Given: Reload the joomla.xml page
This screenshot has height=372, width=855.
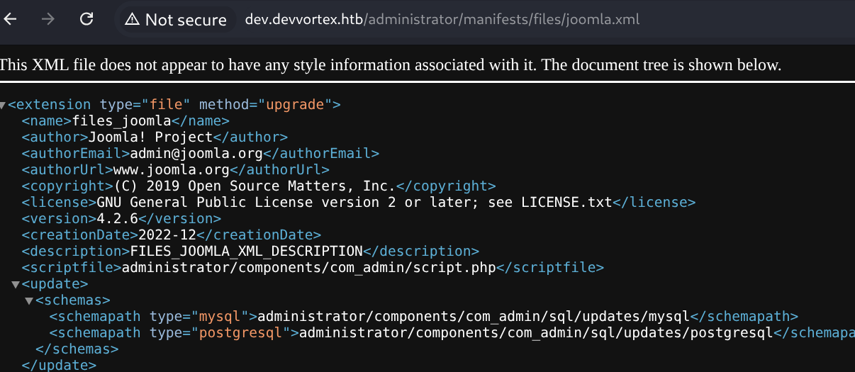Looking at the screenshot, I should (x=86, y=19).
